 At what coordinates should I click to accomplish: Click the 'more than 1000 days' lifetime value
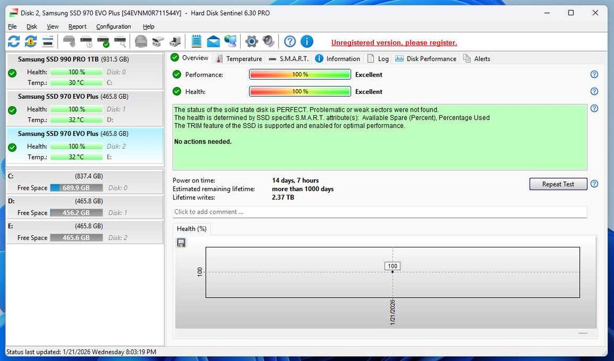click(303, 188)
